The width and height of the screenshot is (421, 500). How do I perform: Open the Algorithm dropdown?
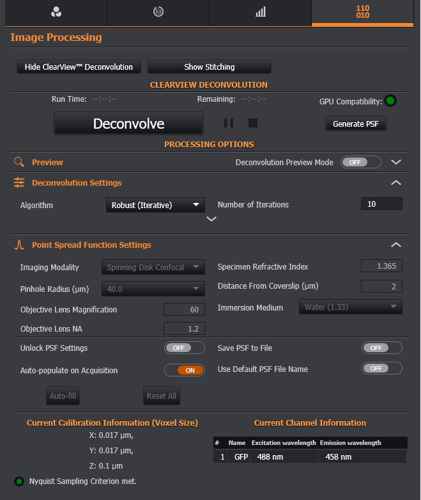(x=155, y=205)
